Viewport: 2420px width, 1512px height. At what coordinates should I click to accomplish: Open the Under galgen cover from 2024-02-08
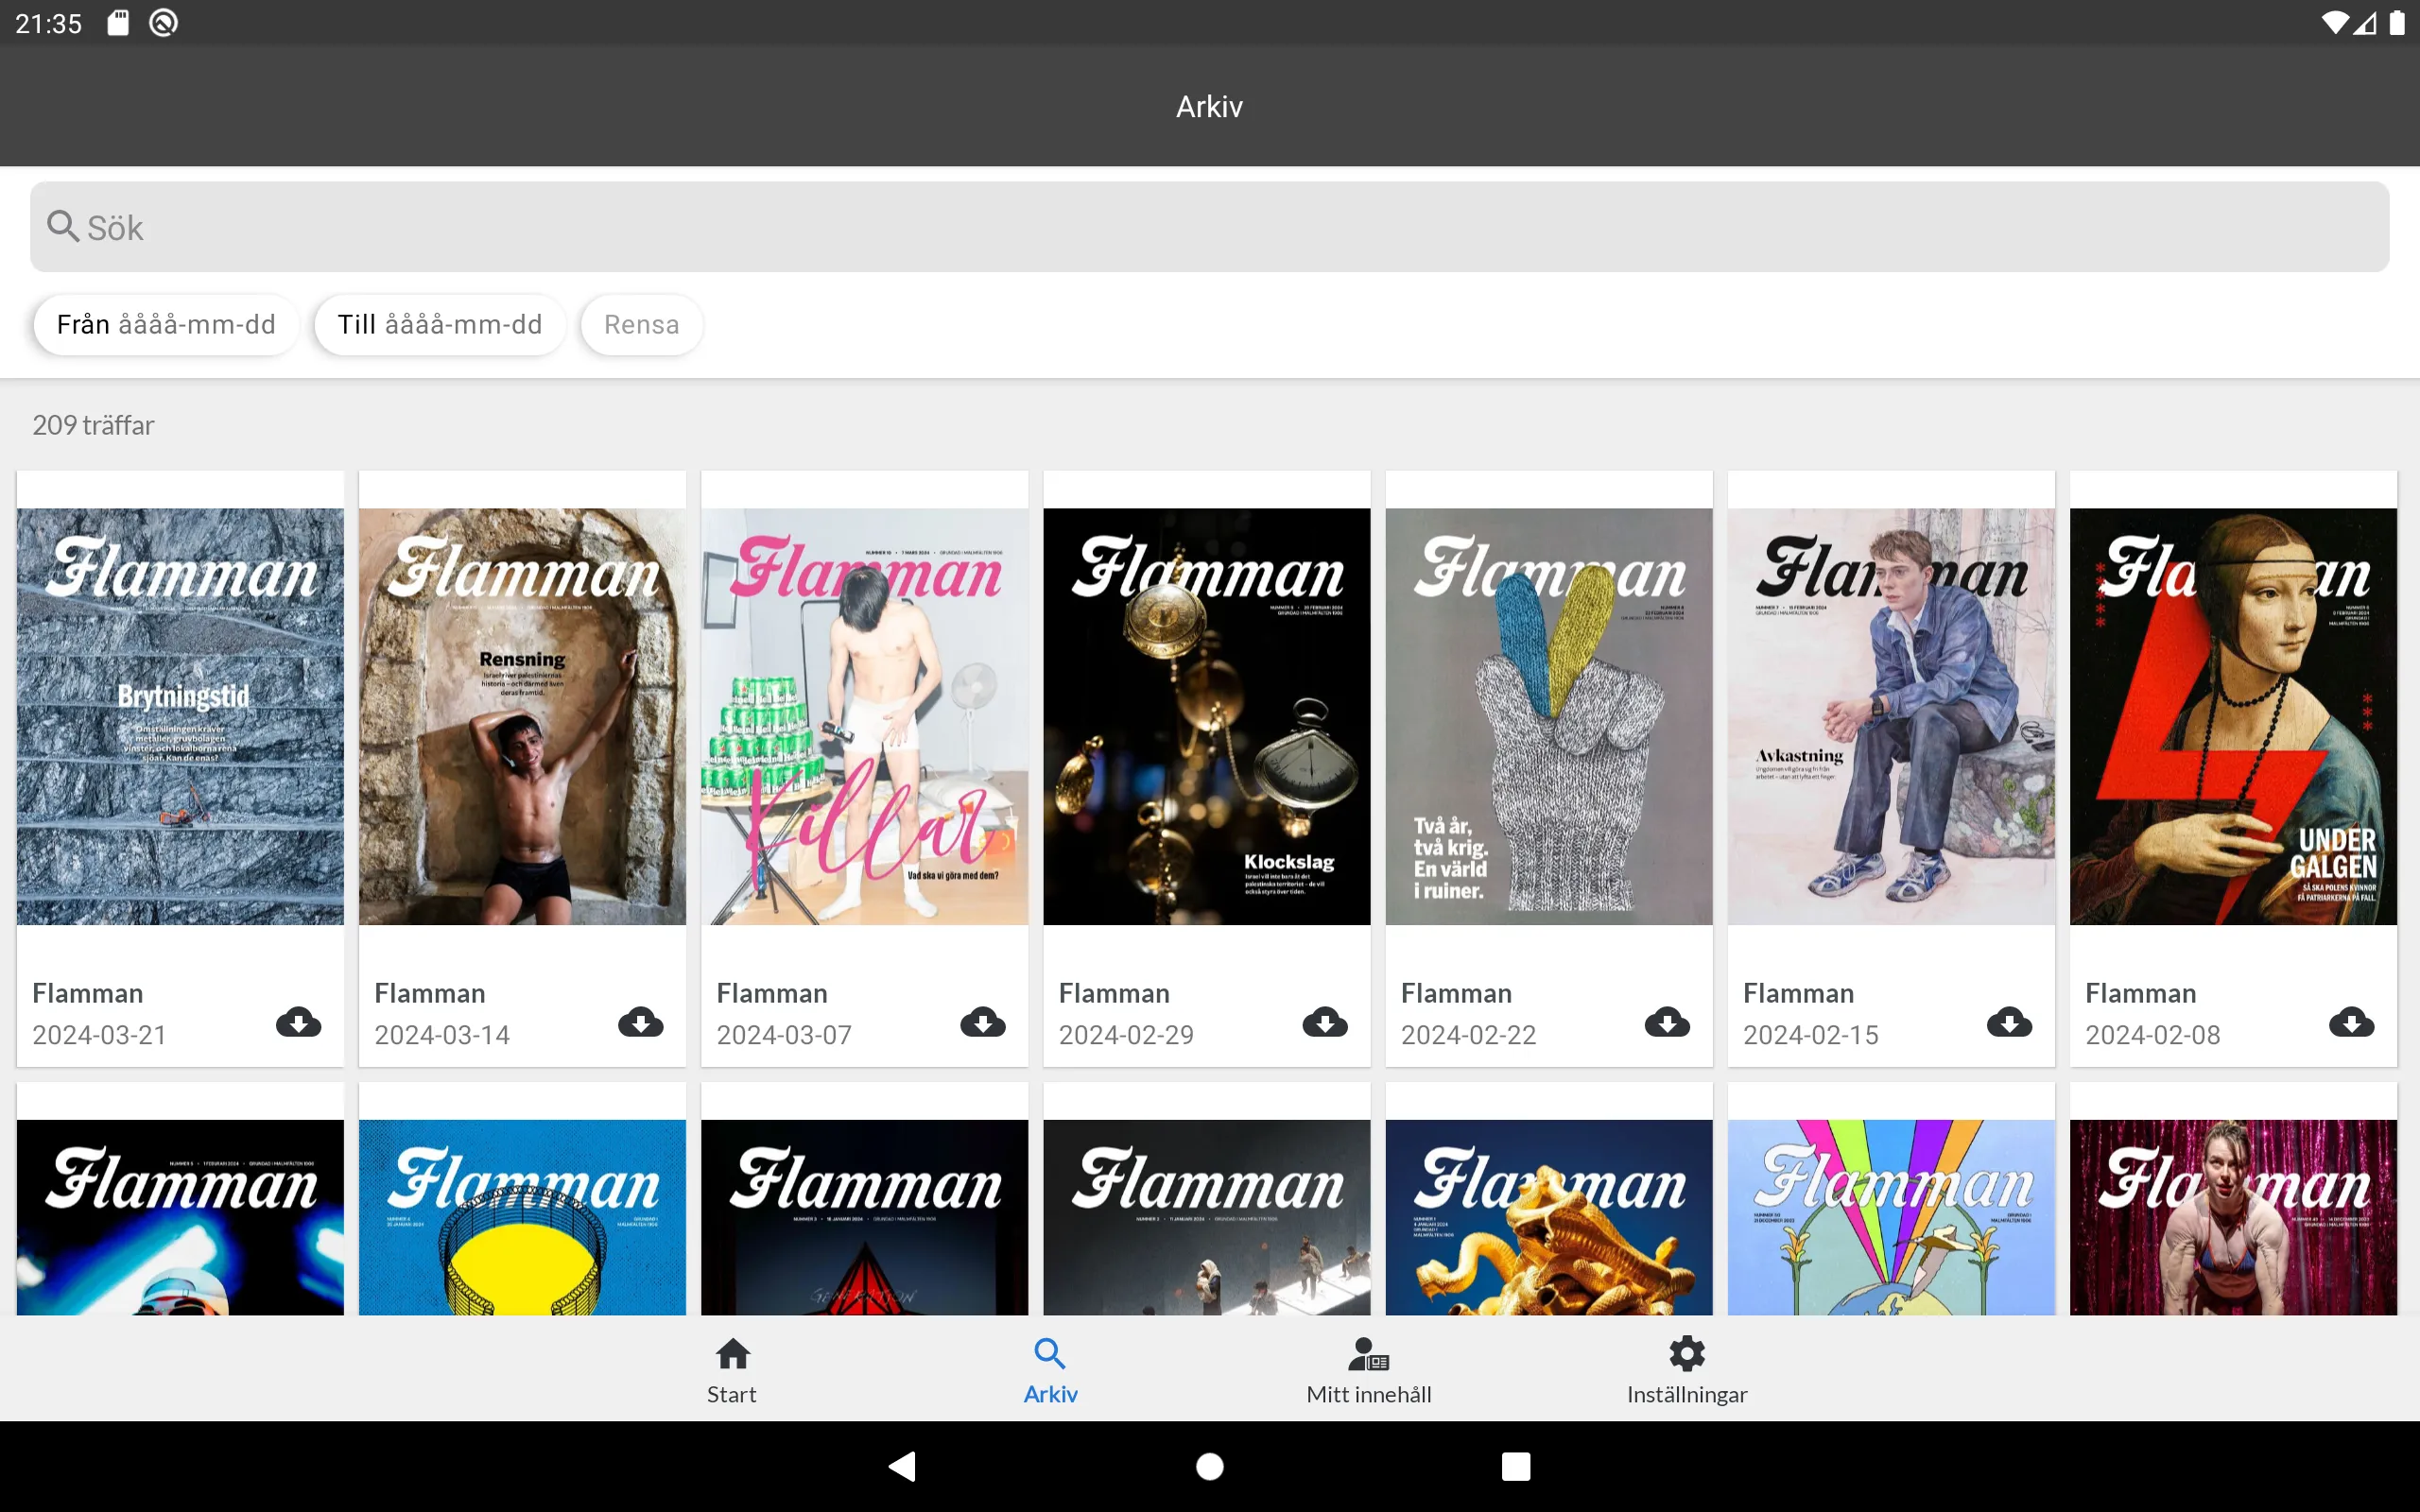tap(2232, 716)
